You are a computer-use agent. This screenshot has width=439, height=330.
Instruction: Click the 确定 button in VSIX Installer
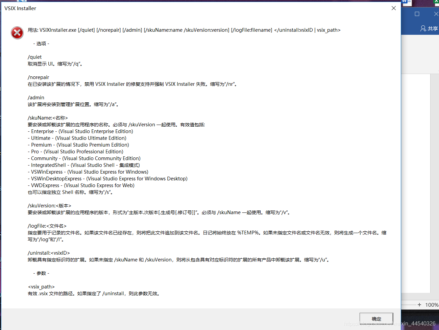pos(376,319)
